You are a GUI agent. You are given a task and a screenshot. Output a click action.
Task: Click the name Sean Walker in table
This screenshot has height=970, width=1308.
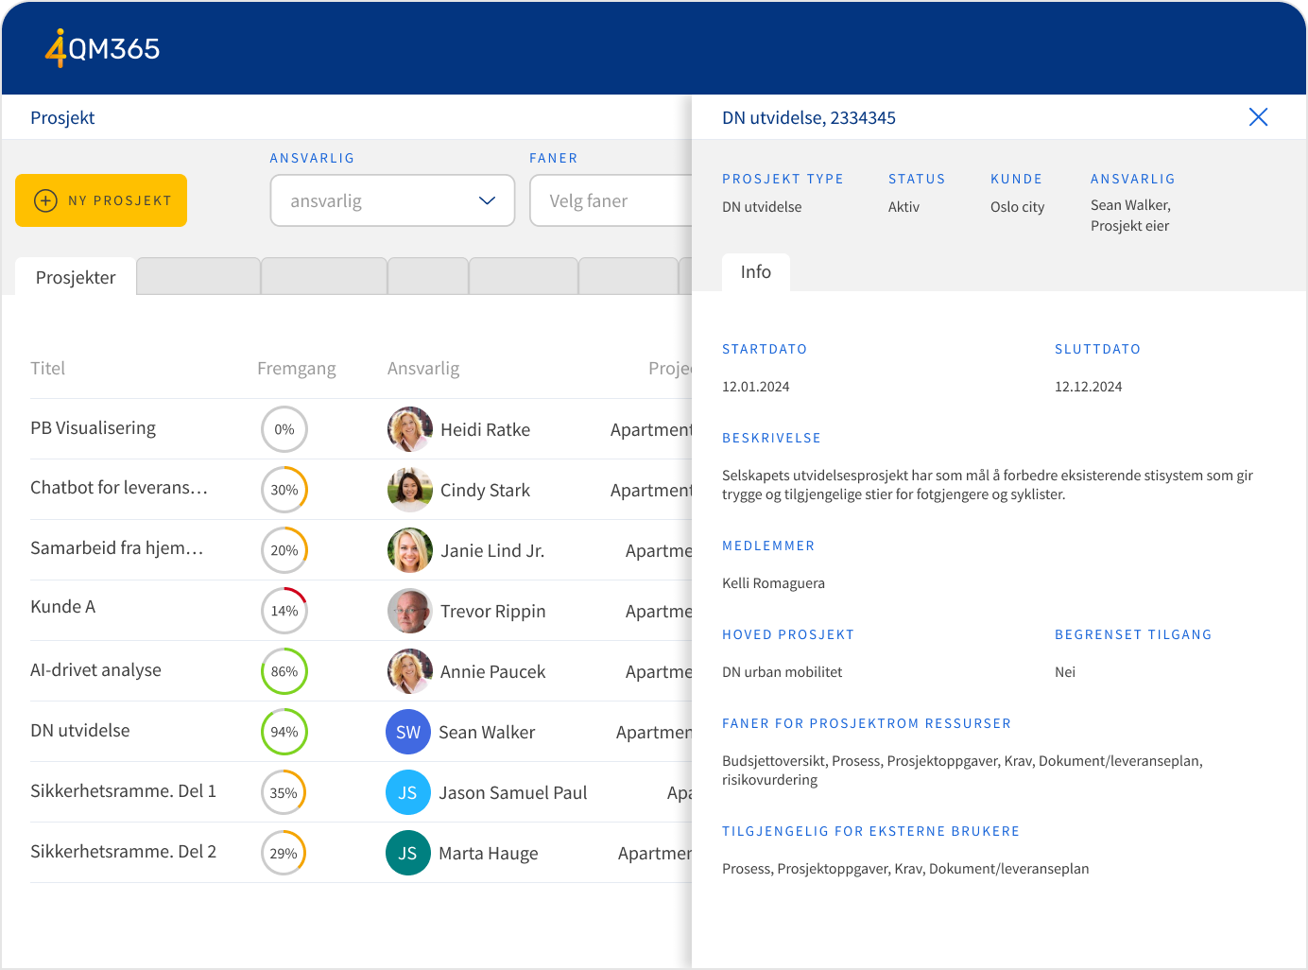pos(487,732)
